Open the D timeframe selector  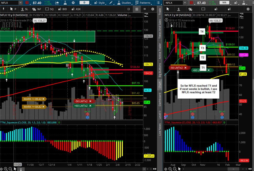[x=84, y=3]
